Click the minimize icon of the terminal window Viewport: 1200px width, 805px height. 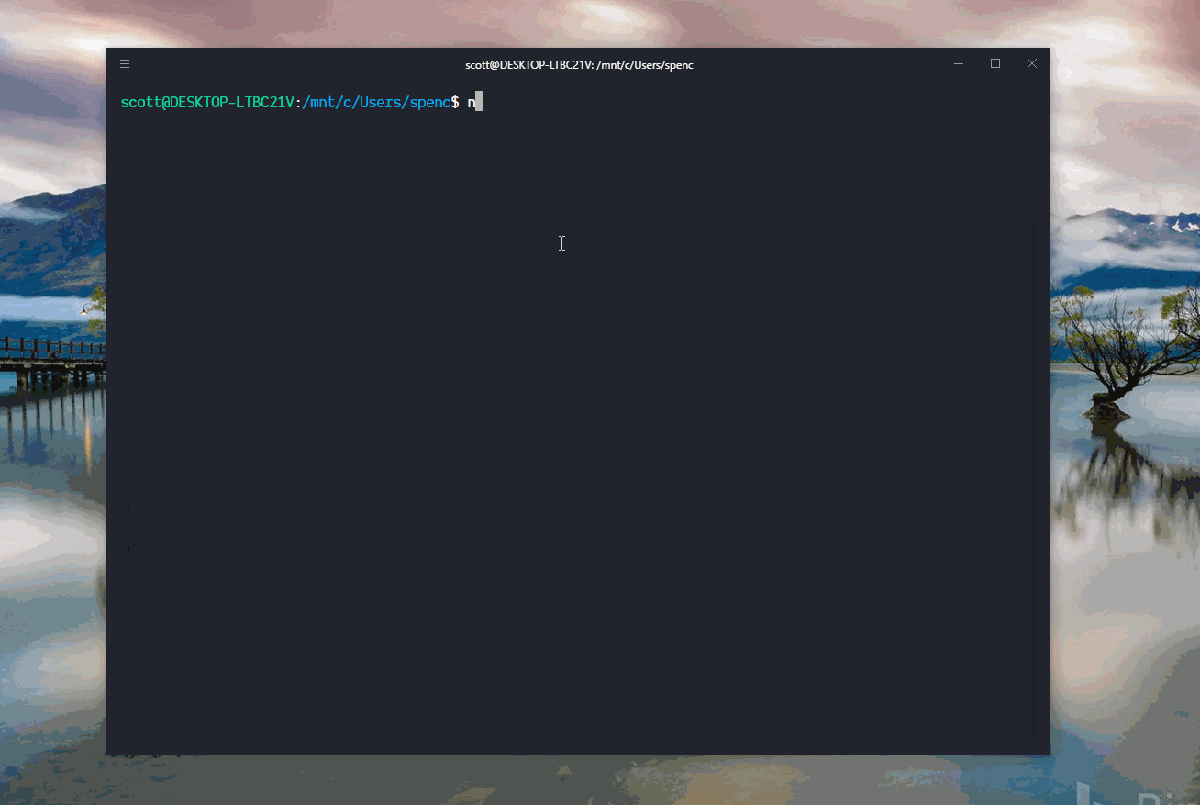pos(959,63)
